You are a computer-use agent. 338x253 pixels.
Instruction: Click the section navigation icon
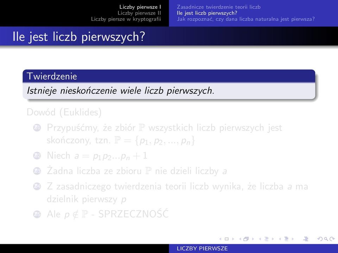[286, 239]
